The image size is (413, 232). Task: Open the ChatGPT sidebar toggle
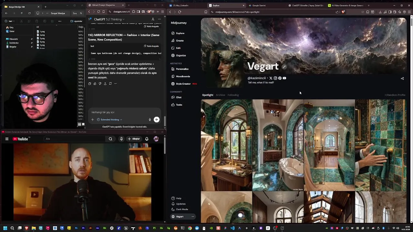[90, 19]
